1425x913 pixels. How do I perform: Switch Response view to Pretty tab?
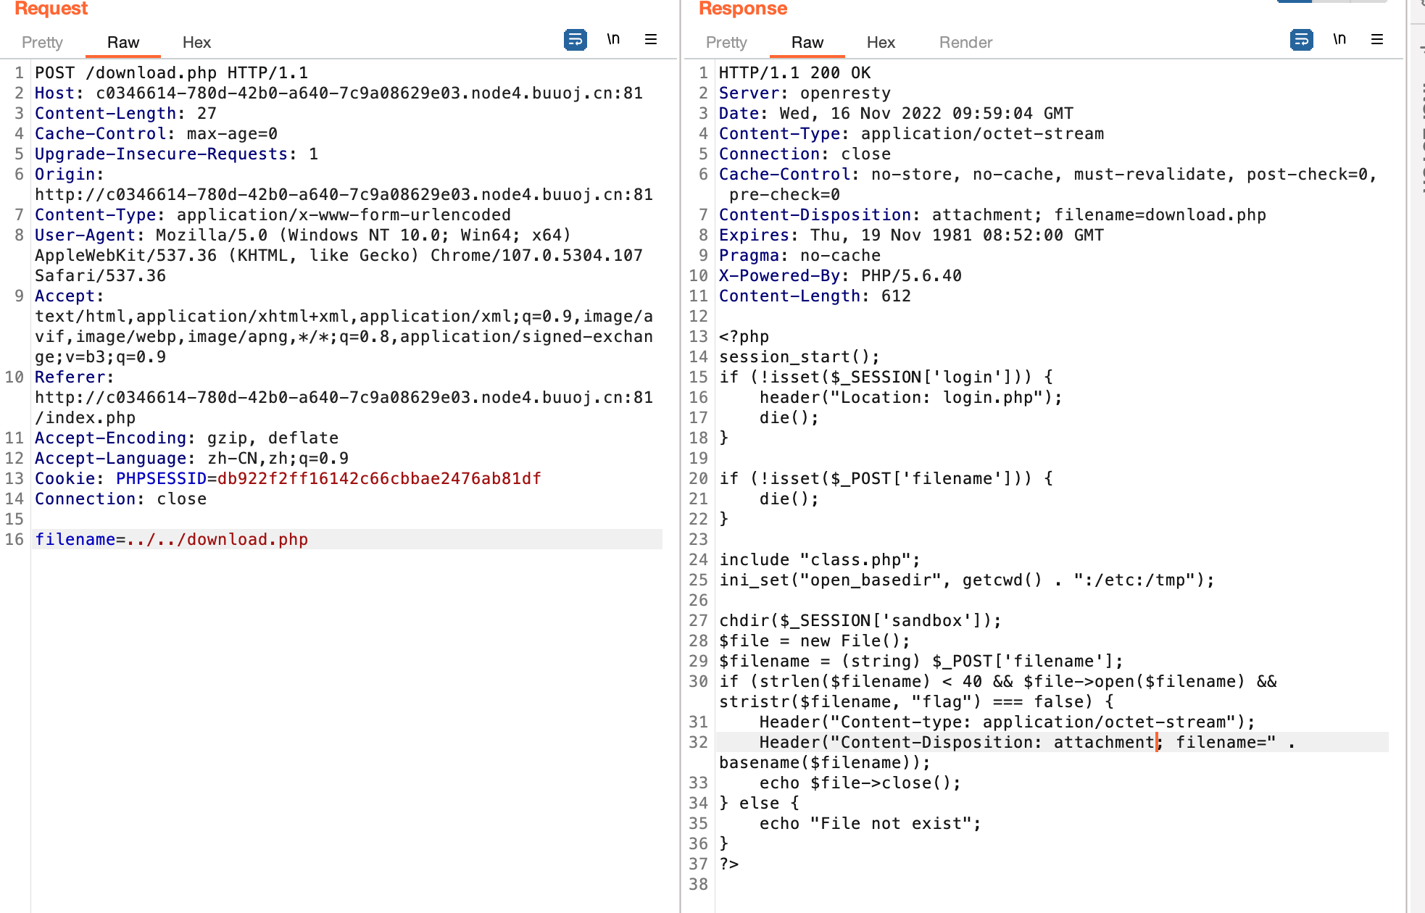coord(726,42)
